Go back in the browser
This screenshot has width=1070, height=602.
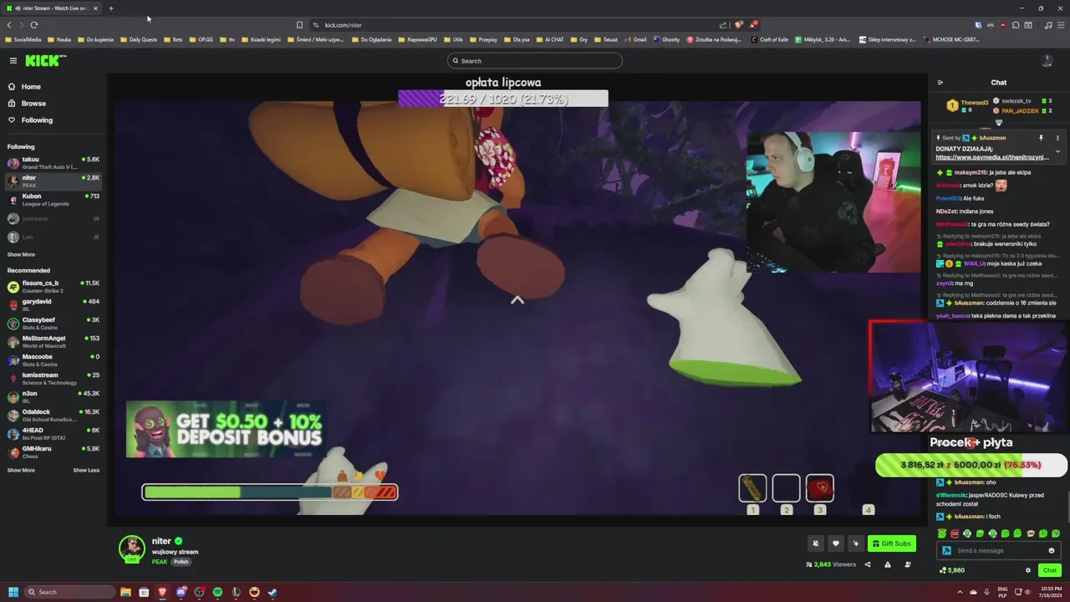(x=9, y=25)
